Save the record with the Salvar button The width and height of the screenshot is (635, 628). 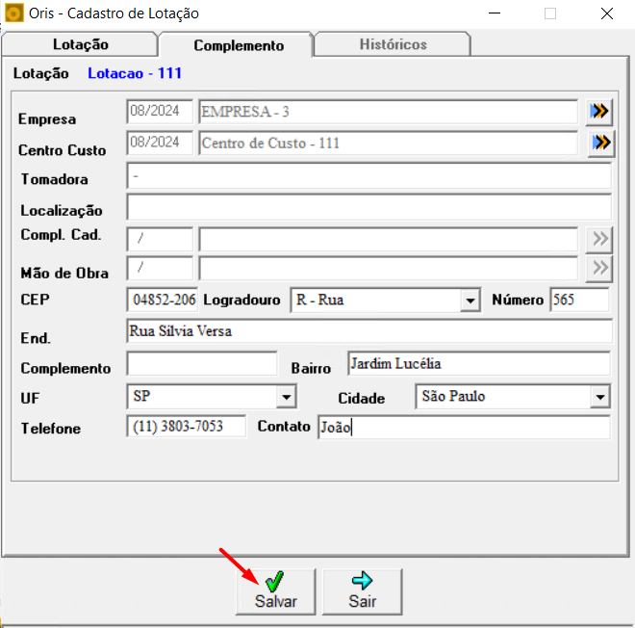pos(276,589)
